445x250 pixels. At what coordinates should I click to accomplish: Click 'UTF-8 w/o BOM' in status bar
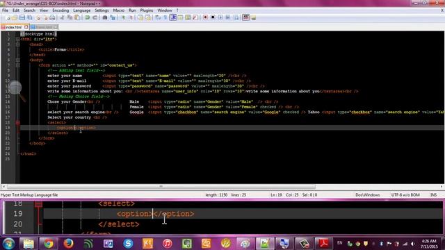click(405, 195)
